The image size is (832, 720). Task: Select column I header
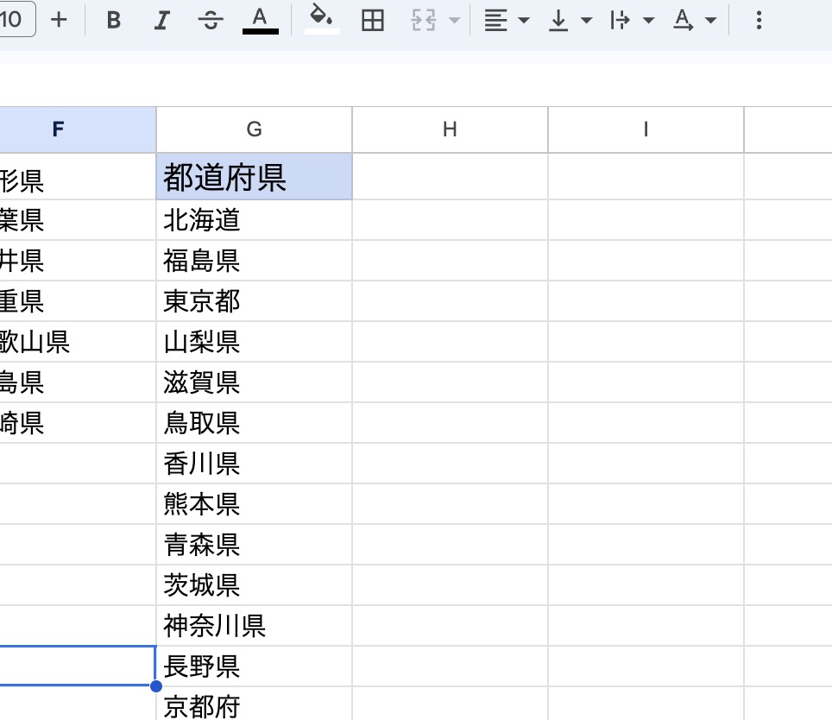pyautogui.click(x=646, y=129)
